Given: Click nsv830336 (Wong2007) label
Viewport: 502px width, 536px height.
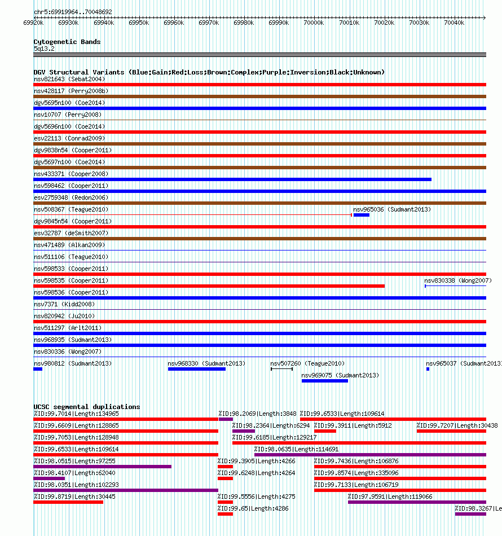Looking at the screenshot, I should (x=68, y=352).
